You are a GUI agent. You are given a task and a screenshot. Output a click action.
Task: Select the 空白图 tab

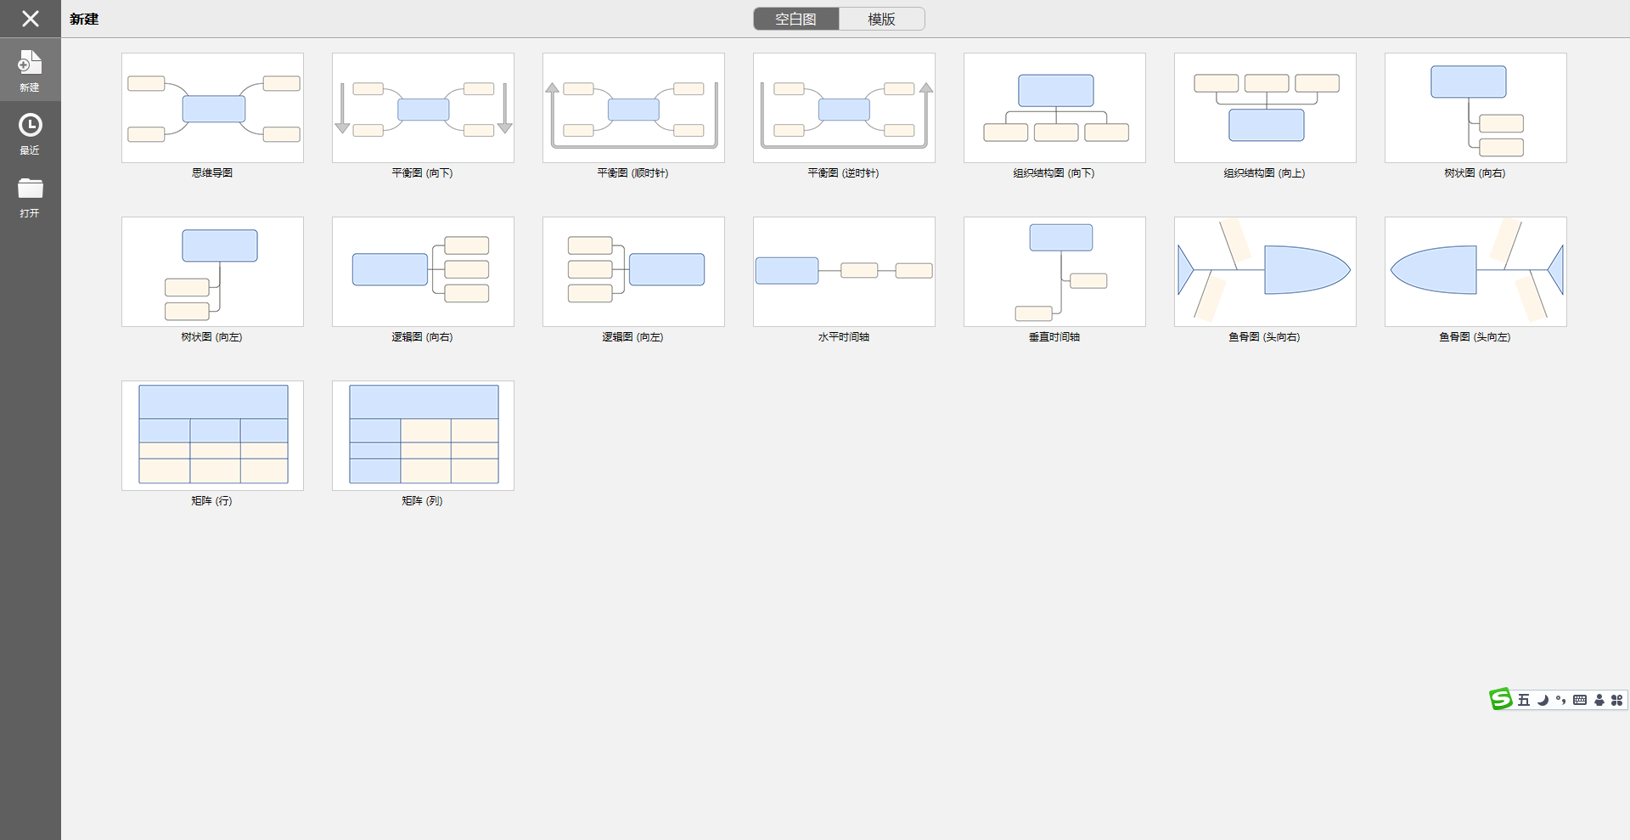(795, 19)
